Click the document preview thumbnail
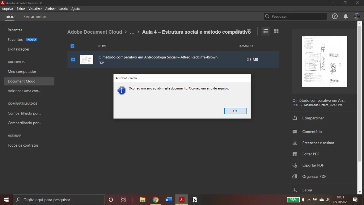This screenshot has height=205, width=364. [324, 61]
